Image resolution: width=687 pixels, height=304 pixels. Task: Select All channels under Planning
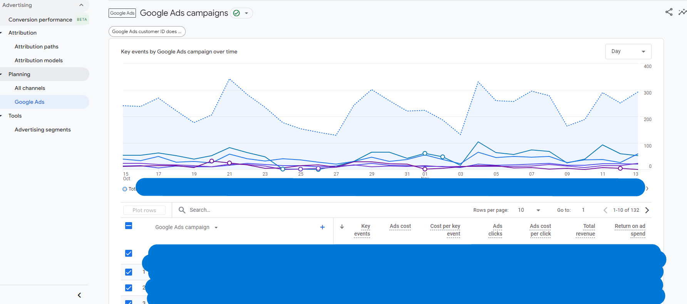tap(30, 88)
